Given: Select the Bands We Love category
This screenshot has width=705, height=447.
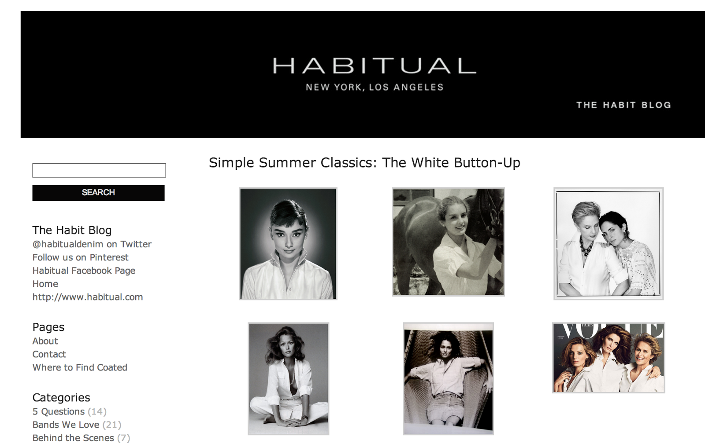Looking at the screenshot, I should 66,425.
